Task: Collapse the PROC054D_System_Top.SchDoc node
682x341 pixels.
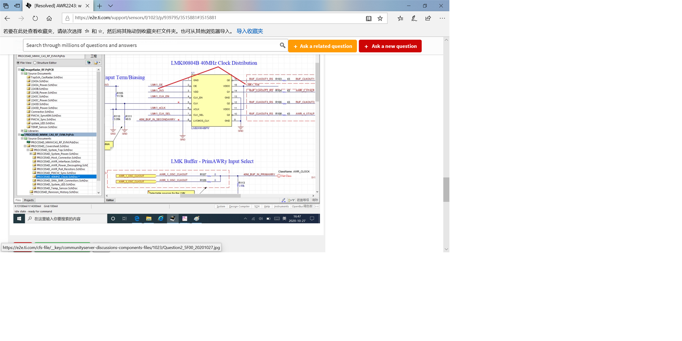Action: pos(28,150)
